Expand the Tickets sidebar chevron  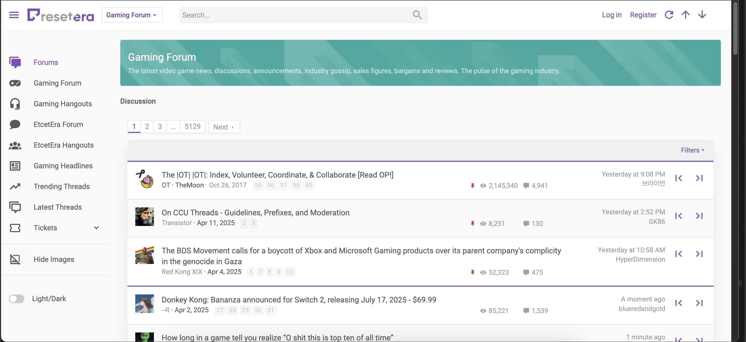[x=96, y=228]
